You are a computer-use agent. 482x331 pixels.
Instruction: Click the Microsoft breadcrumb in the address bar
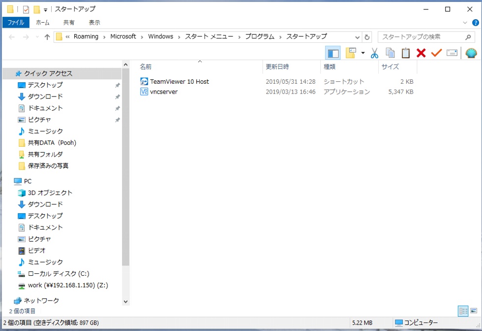[x=123, y=36]
